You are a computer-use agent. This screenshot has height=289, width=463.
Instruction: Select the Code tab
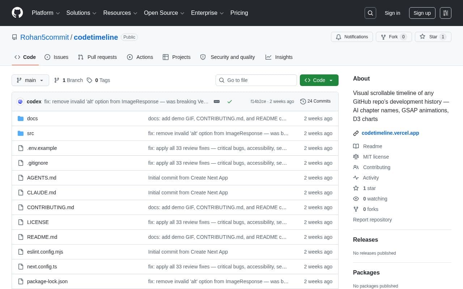(25, 57)
